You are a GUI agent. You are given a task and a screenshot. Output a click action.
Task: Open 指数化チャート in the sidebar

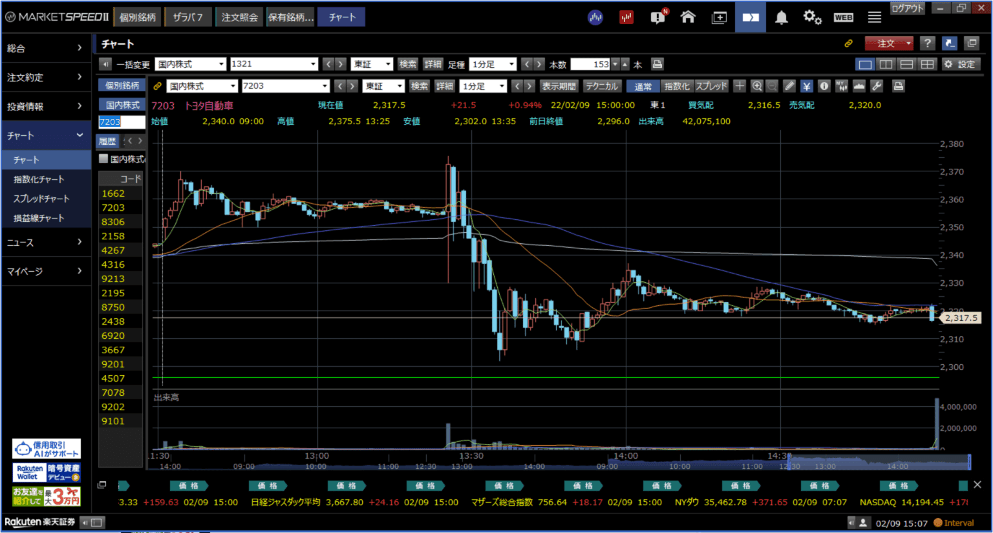39,179
